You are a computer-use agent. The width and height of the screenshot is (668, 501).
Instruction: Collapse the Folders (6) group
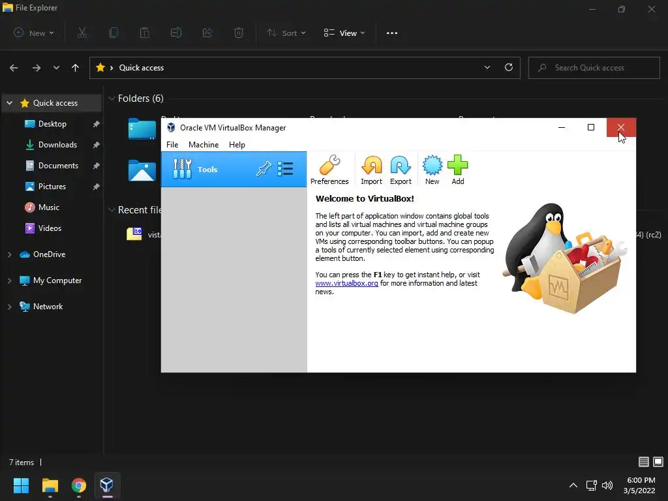[112, 99]
